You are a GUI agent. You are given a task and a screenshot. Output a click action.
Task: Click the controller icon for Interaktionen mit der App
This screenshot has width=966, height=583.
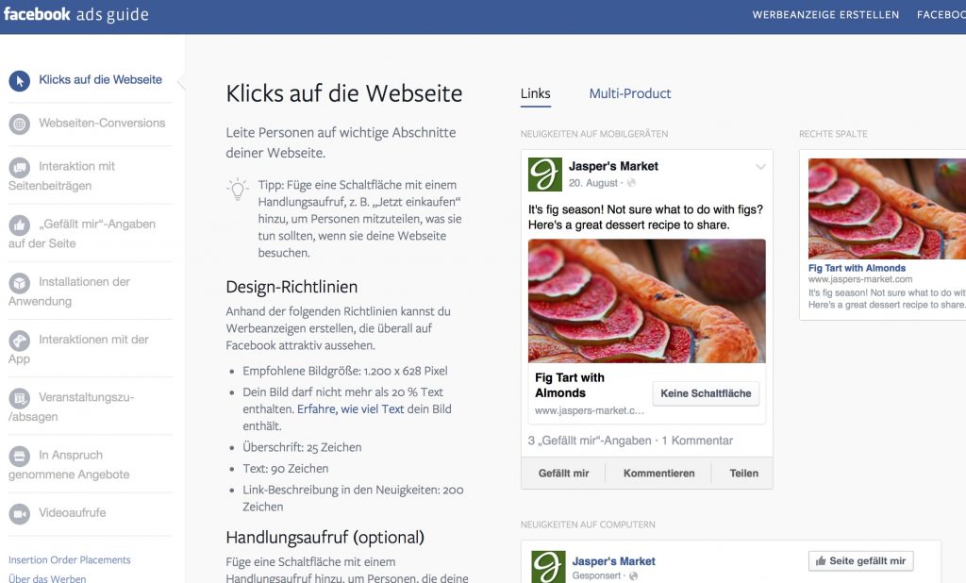point(20,341)
